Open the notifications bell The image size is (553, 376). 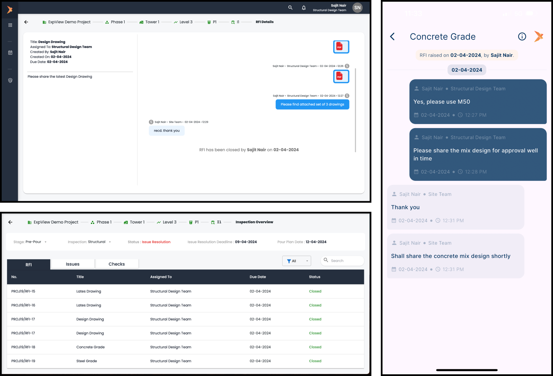pos(304,8)
